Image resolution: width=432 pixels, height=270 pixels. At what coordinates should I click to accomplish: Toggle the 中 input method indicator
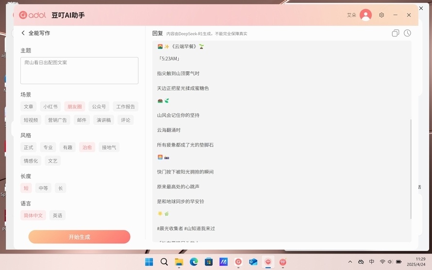pyautogui.click(x=372, y=262)
